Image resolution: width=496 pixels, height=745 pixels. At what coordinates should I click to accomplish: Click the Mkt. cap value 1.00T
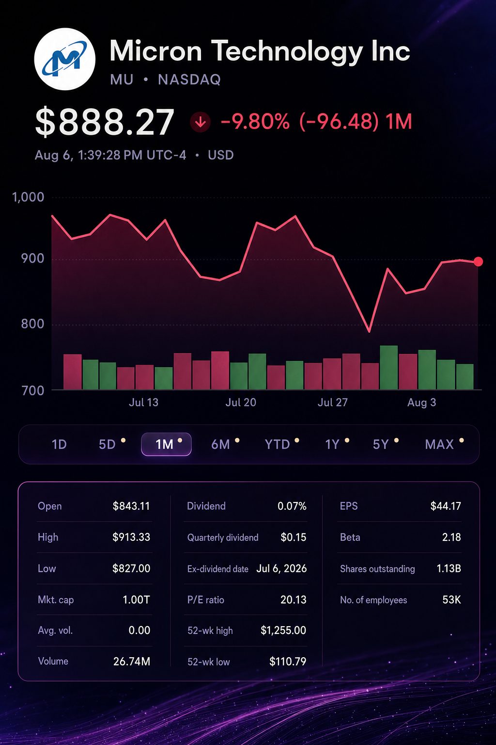pyautogui.click(x=136, y=600)
